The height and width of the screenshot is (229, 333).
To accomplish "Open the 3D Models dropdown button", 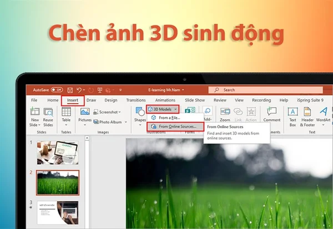I will (x=163, y=109).
